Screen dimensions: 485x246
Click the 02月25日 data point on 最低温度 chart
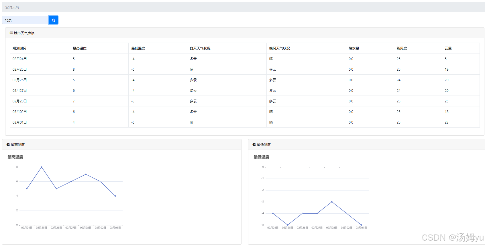click(288, 225)
